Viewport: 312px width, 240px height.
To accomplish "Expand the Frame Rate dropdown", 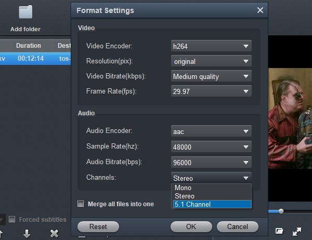I will click(x=211, y=91).
